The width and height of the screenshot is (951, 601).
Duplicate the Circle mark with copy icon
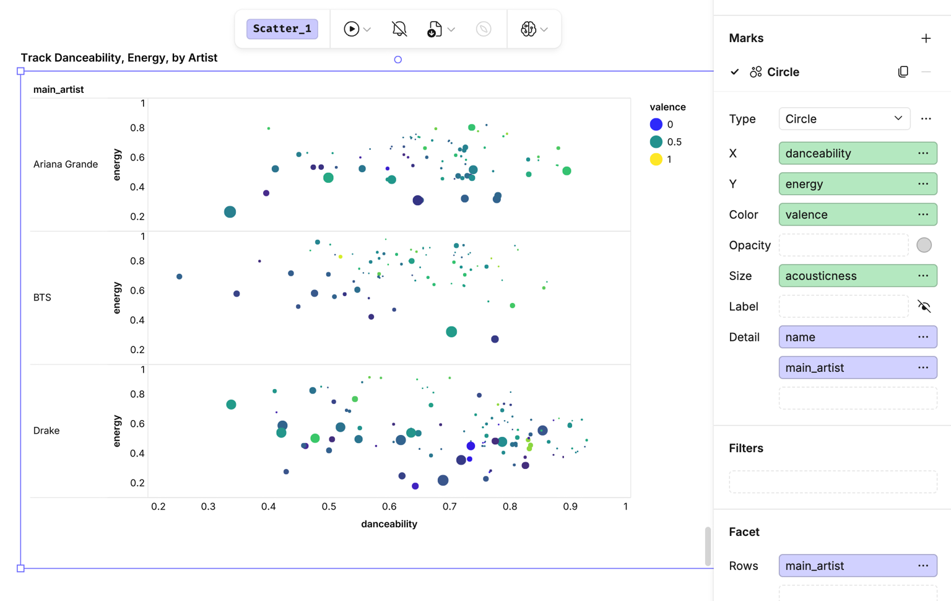903,72
